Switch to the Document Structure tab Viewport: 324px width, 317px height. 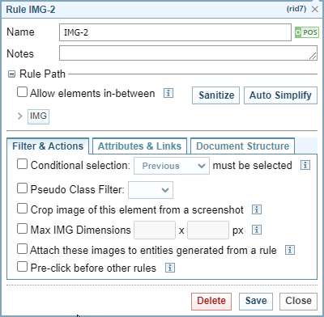[242, 146]
